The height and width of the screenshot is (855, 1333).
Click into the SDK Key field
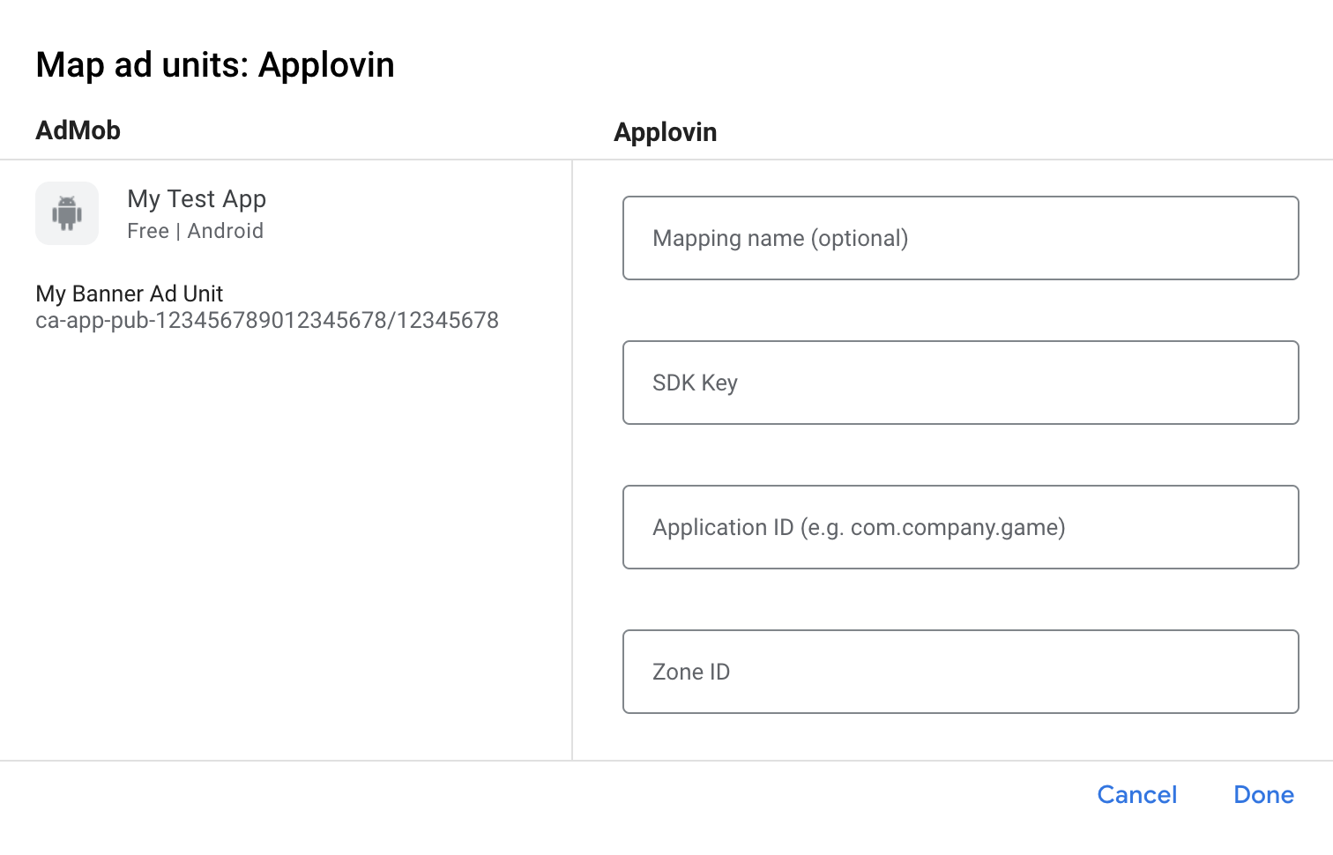click(960, 383)
